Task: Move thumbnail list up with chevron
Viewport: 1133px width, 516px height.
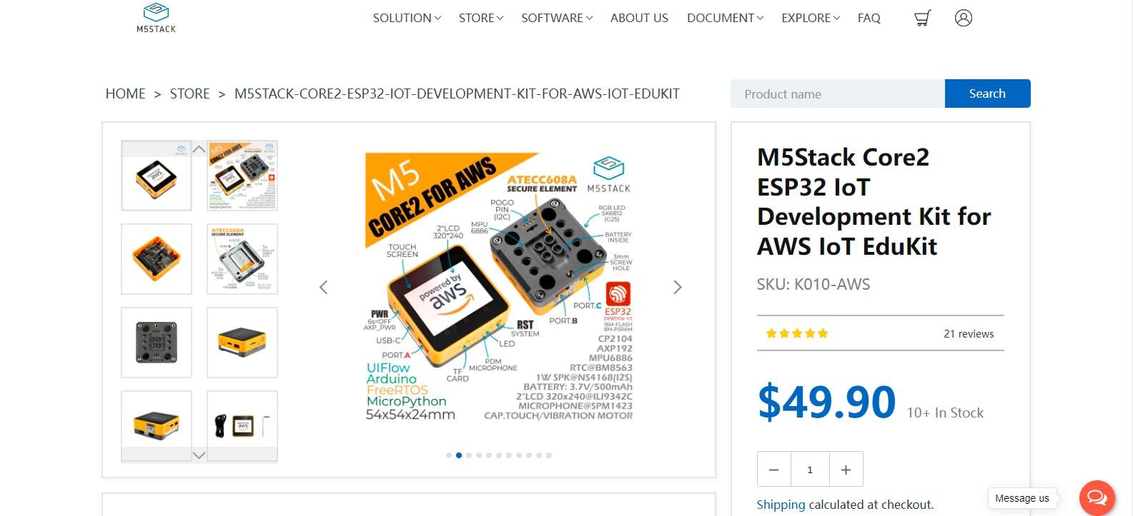Action: (x=199, y=148)
